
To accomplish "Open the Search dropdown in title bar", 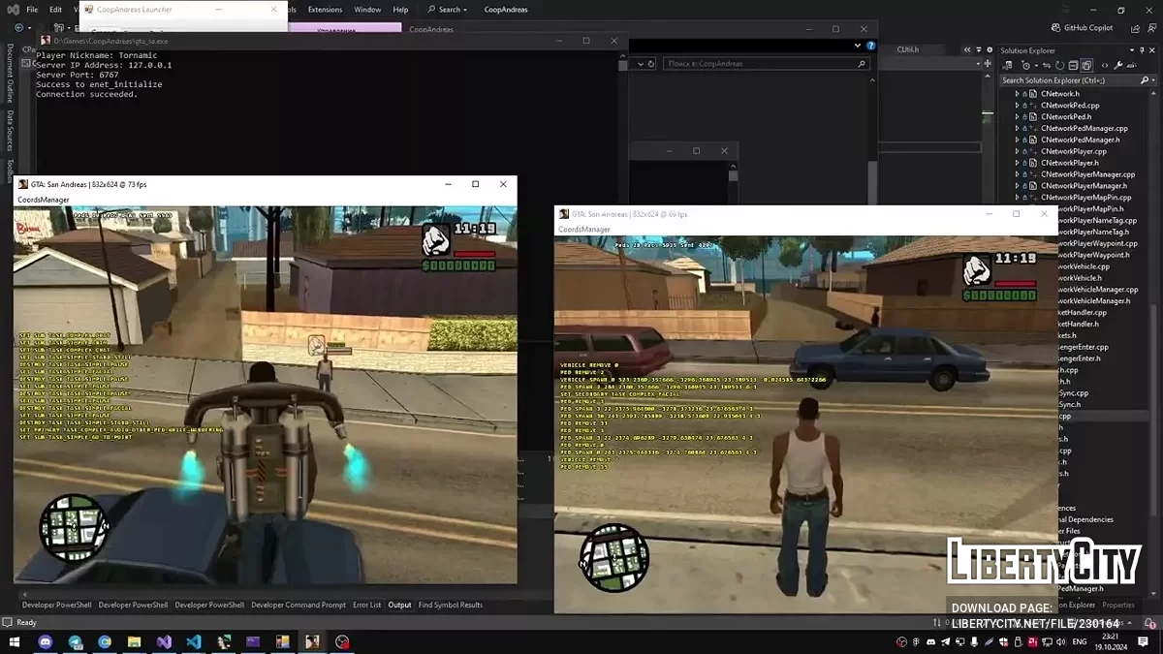I will [x=452, y=10].
